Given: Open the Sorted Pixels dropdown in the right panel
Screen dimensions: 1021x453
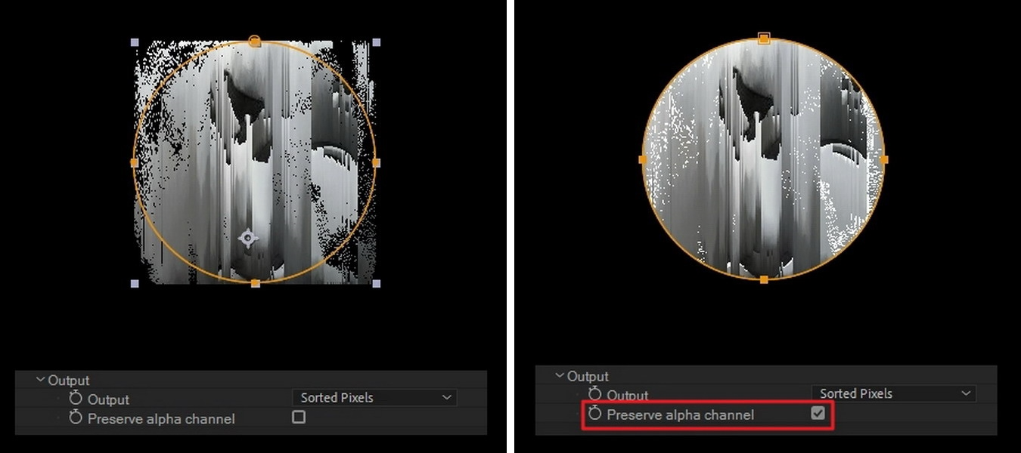Looking at the screenshot, I should 893,393.
